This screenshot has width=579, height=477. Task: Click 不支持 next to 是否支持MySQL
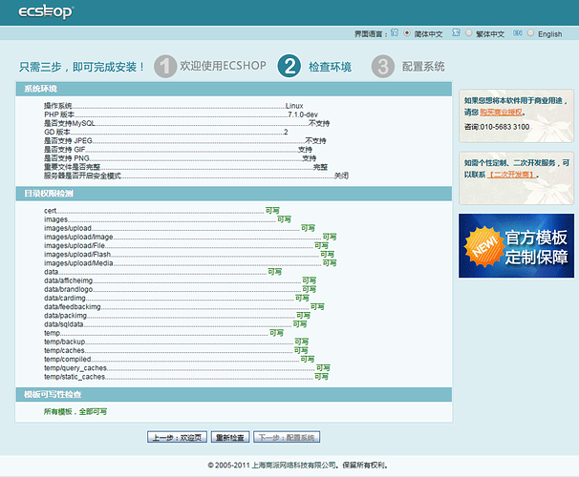(x=319, y=123)
